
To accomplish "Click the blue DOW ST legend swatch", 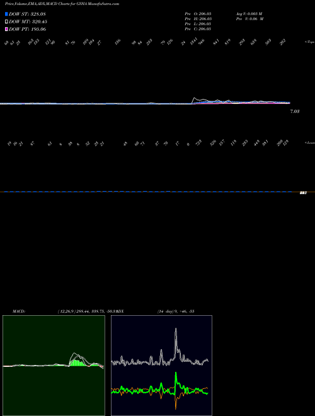I will point(6,14).
